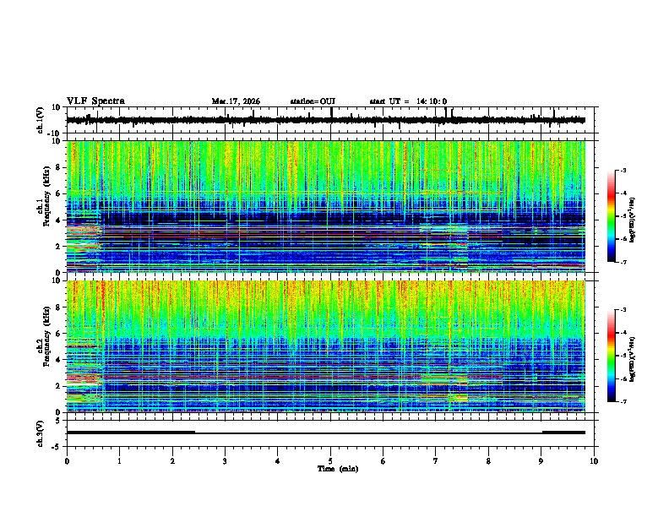Click the ch.1 color scale log(PSD) label
This screenshot has width=669, height=517.
tap(633, 220)
